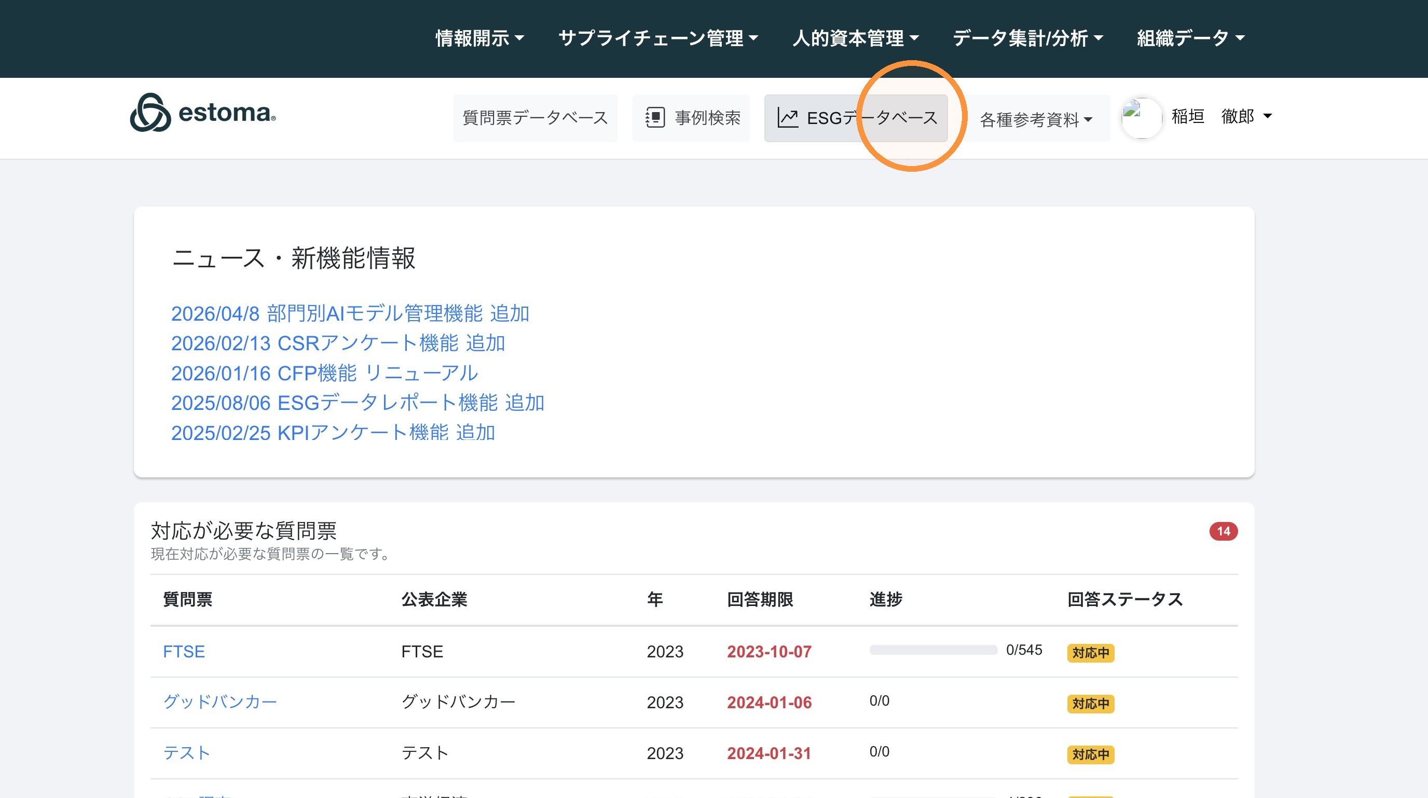Click the 進捗 column header
Viewport: 1428px width, 798px height.
(886, 600)
